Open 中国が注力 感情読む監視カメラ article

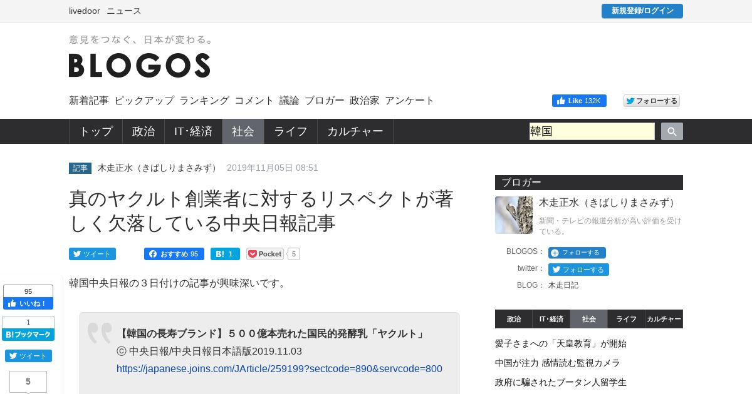558,363
